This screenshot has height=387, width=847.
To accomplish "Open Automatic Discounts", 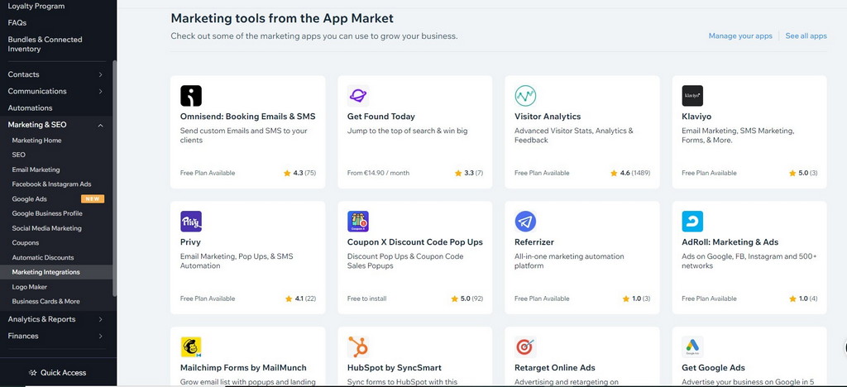I will (x=43, y=257).
